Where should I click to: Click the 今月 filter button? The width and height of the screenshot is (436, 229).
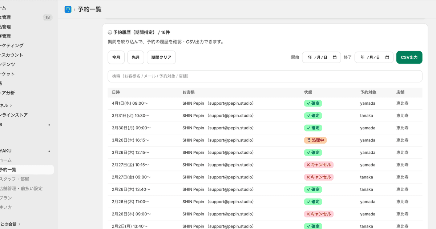[x=116, y=57]
